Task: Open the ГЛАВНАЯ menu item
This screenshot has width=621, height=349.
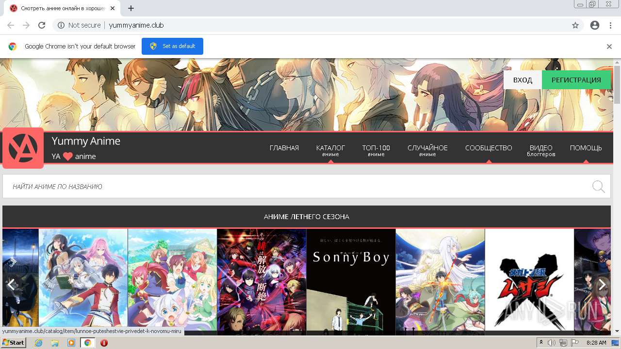Action: click(284, 148)
